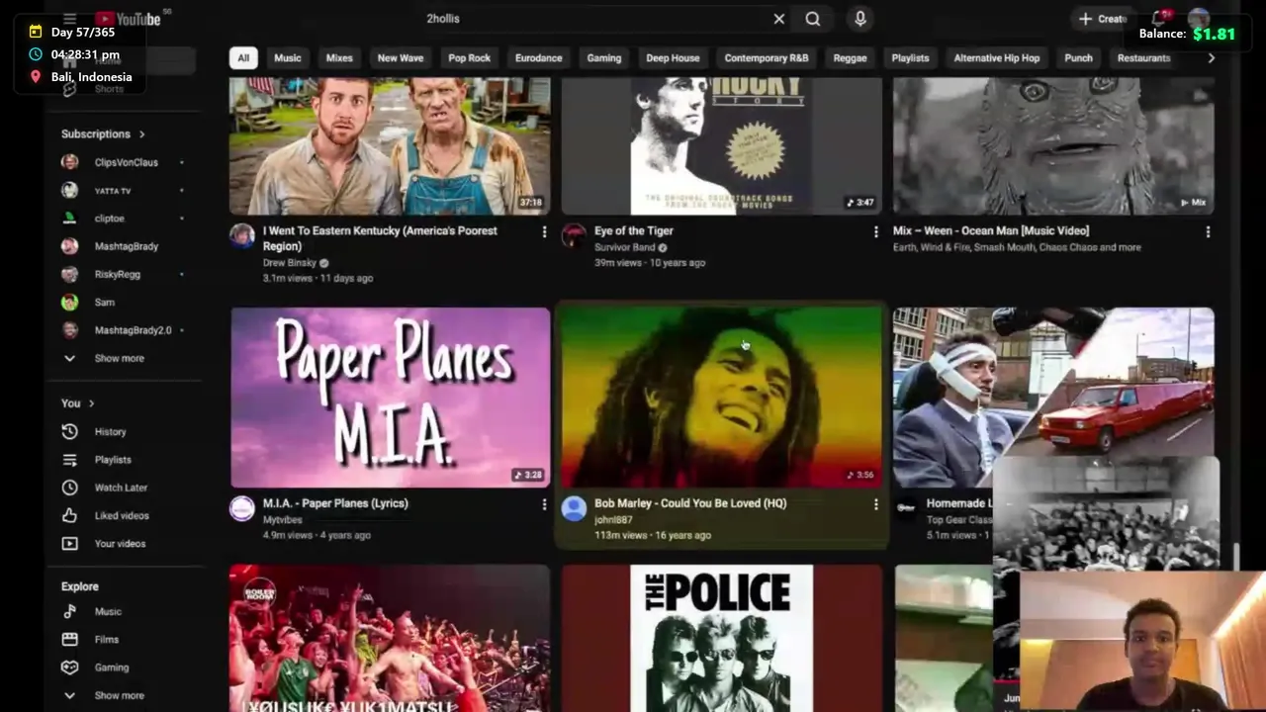Image resolution: width=1266 pixels, height=712 pixels.
Task: Click the magnifier search button
Action: pyautogui.click(x=812, y=19)
